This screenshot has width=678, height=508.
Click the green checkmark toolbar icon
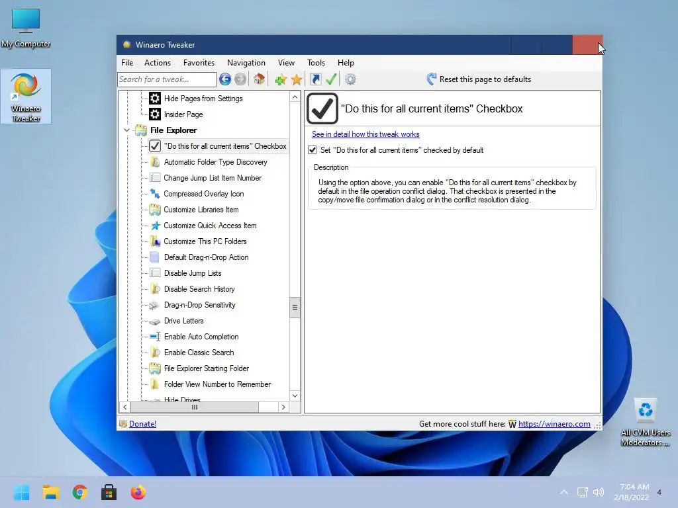pos(331,79)
